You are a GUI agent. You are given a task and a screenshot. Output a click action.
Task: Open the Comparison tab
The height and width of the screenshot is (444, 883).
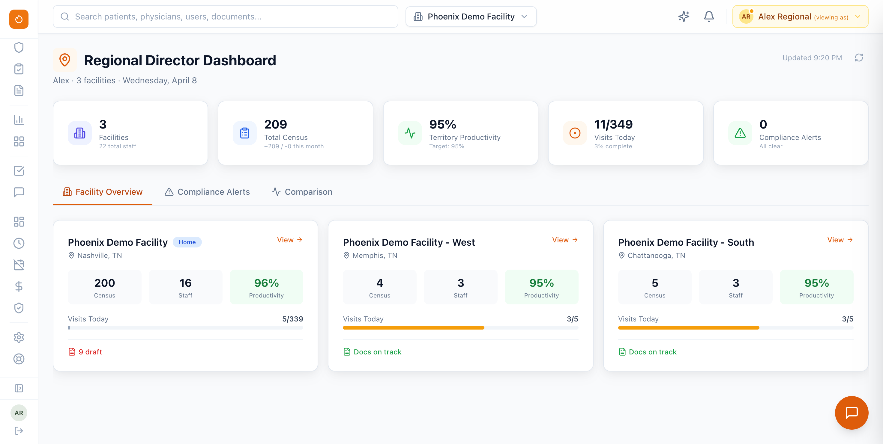[x=302, y=192]
